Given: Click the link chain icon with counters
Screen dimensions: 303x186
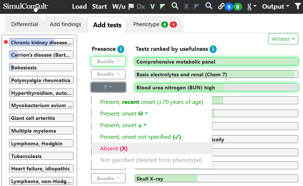Looking at the screenshot, I should point(221,7).
